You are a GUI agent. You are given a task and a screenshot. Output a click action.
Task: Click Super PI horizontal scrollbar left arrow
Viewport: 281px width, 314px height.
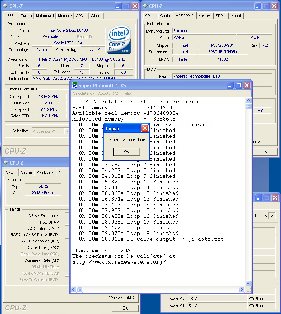click(x=74, y=290)
